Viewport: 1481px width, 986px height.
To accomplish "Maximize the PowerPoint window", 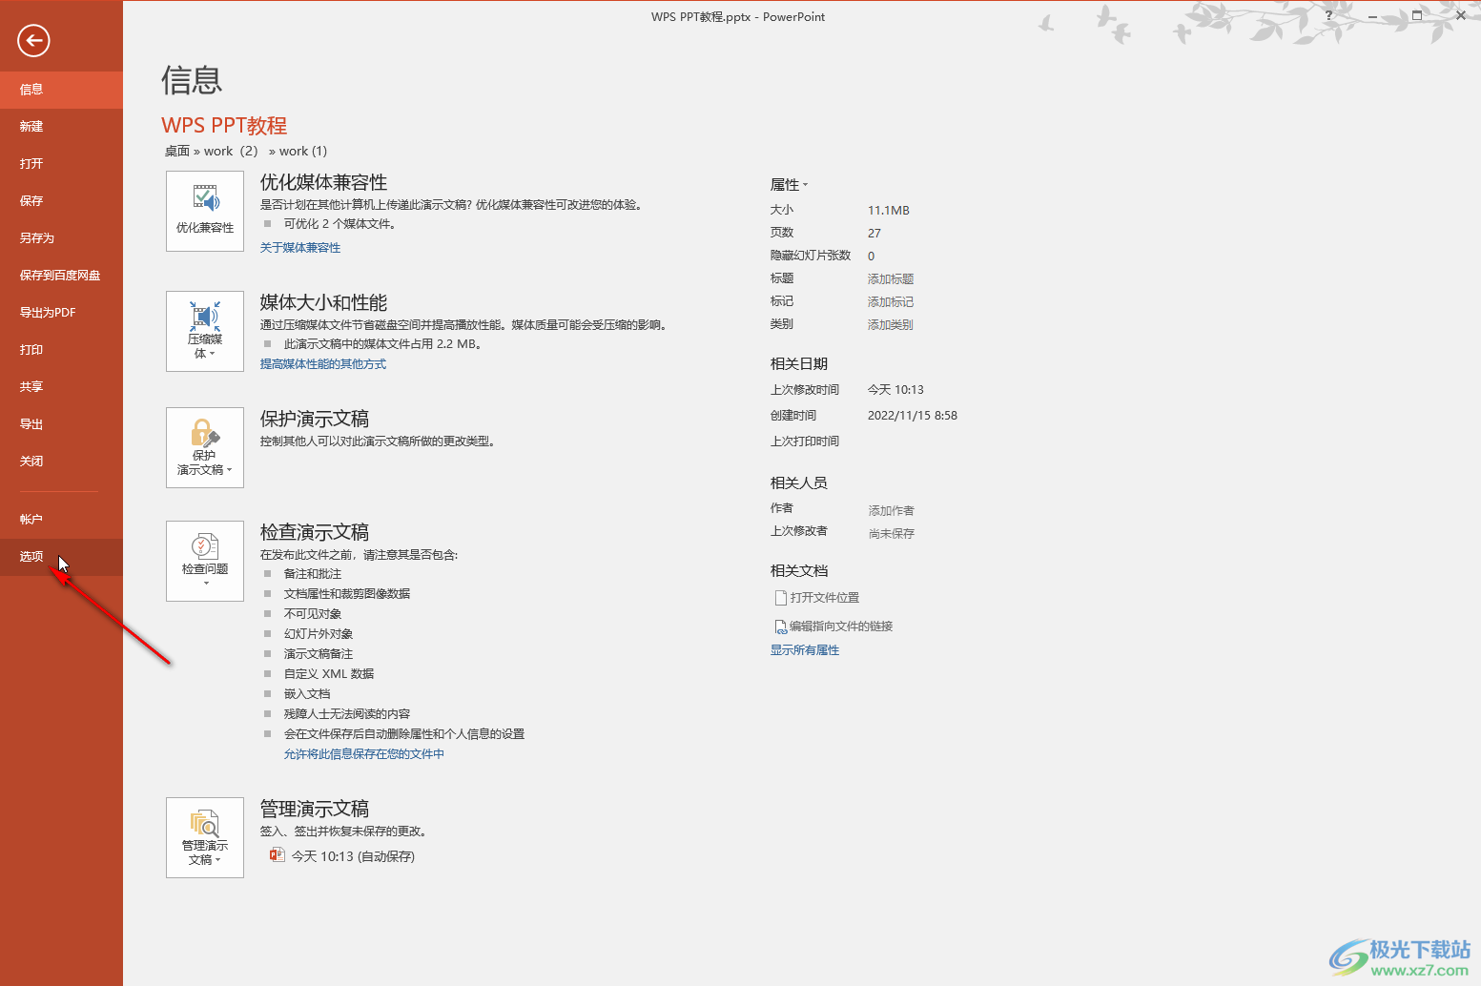I will tap(1417, 16).
